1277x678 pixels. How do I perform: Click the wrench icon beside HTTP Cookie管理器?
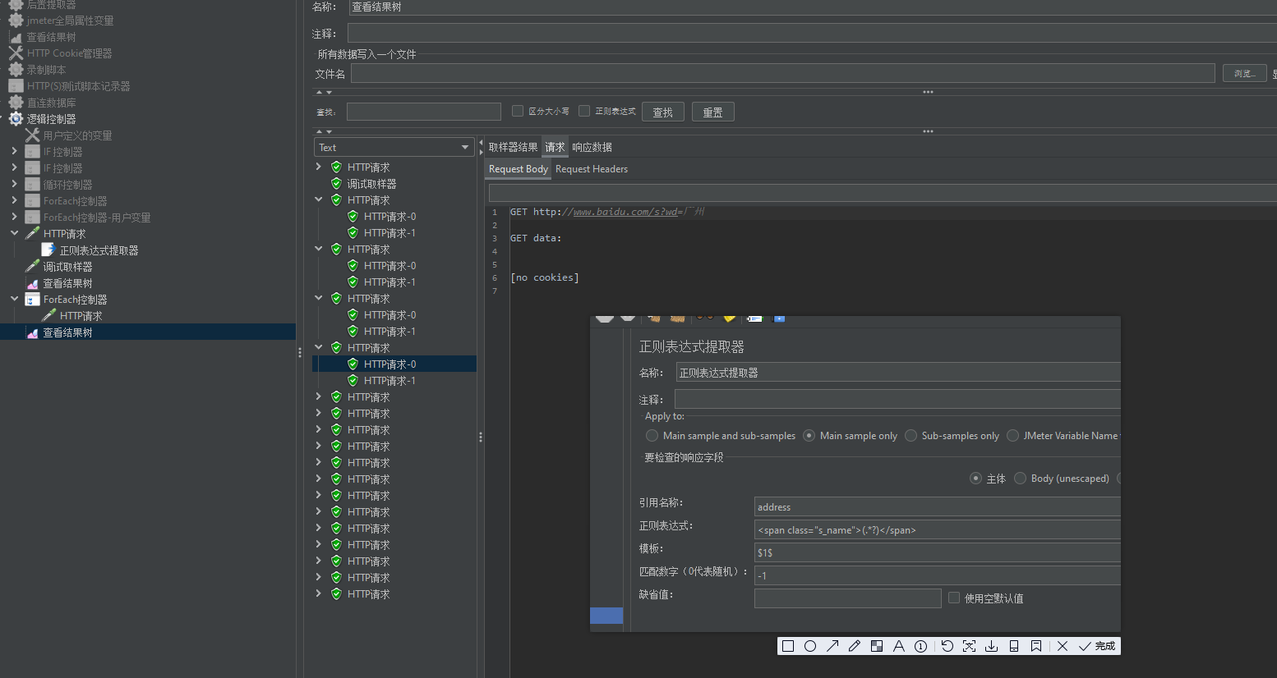click(x=16, y=53)
